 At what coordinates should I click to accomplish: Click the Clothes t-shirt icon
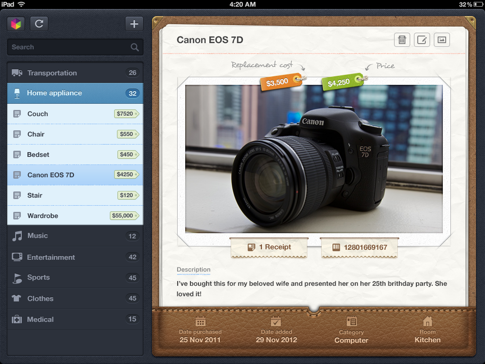point(17,299)
